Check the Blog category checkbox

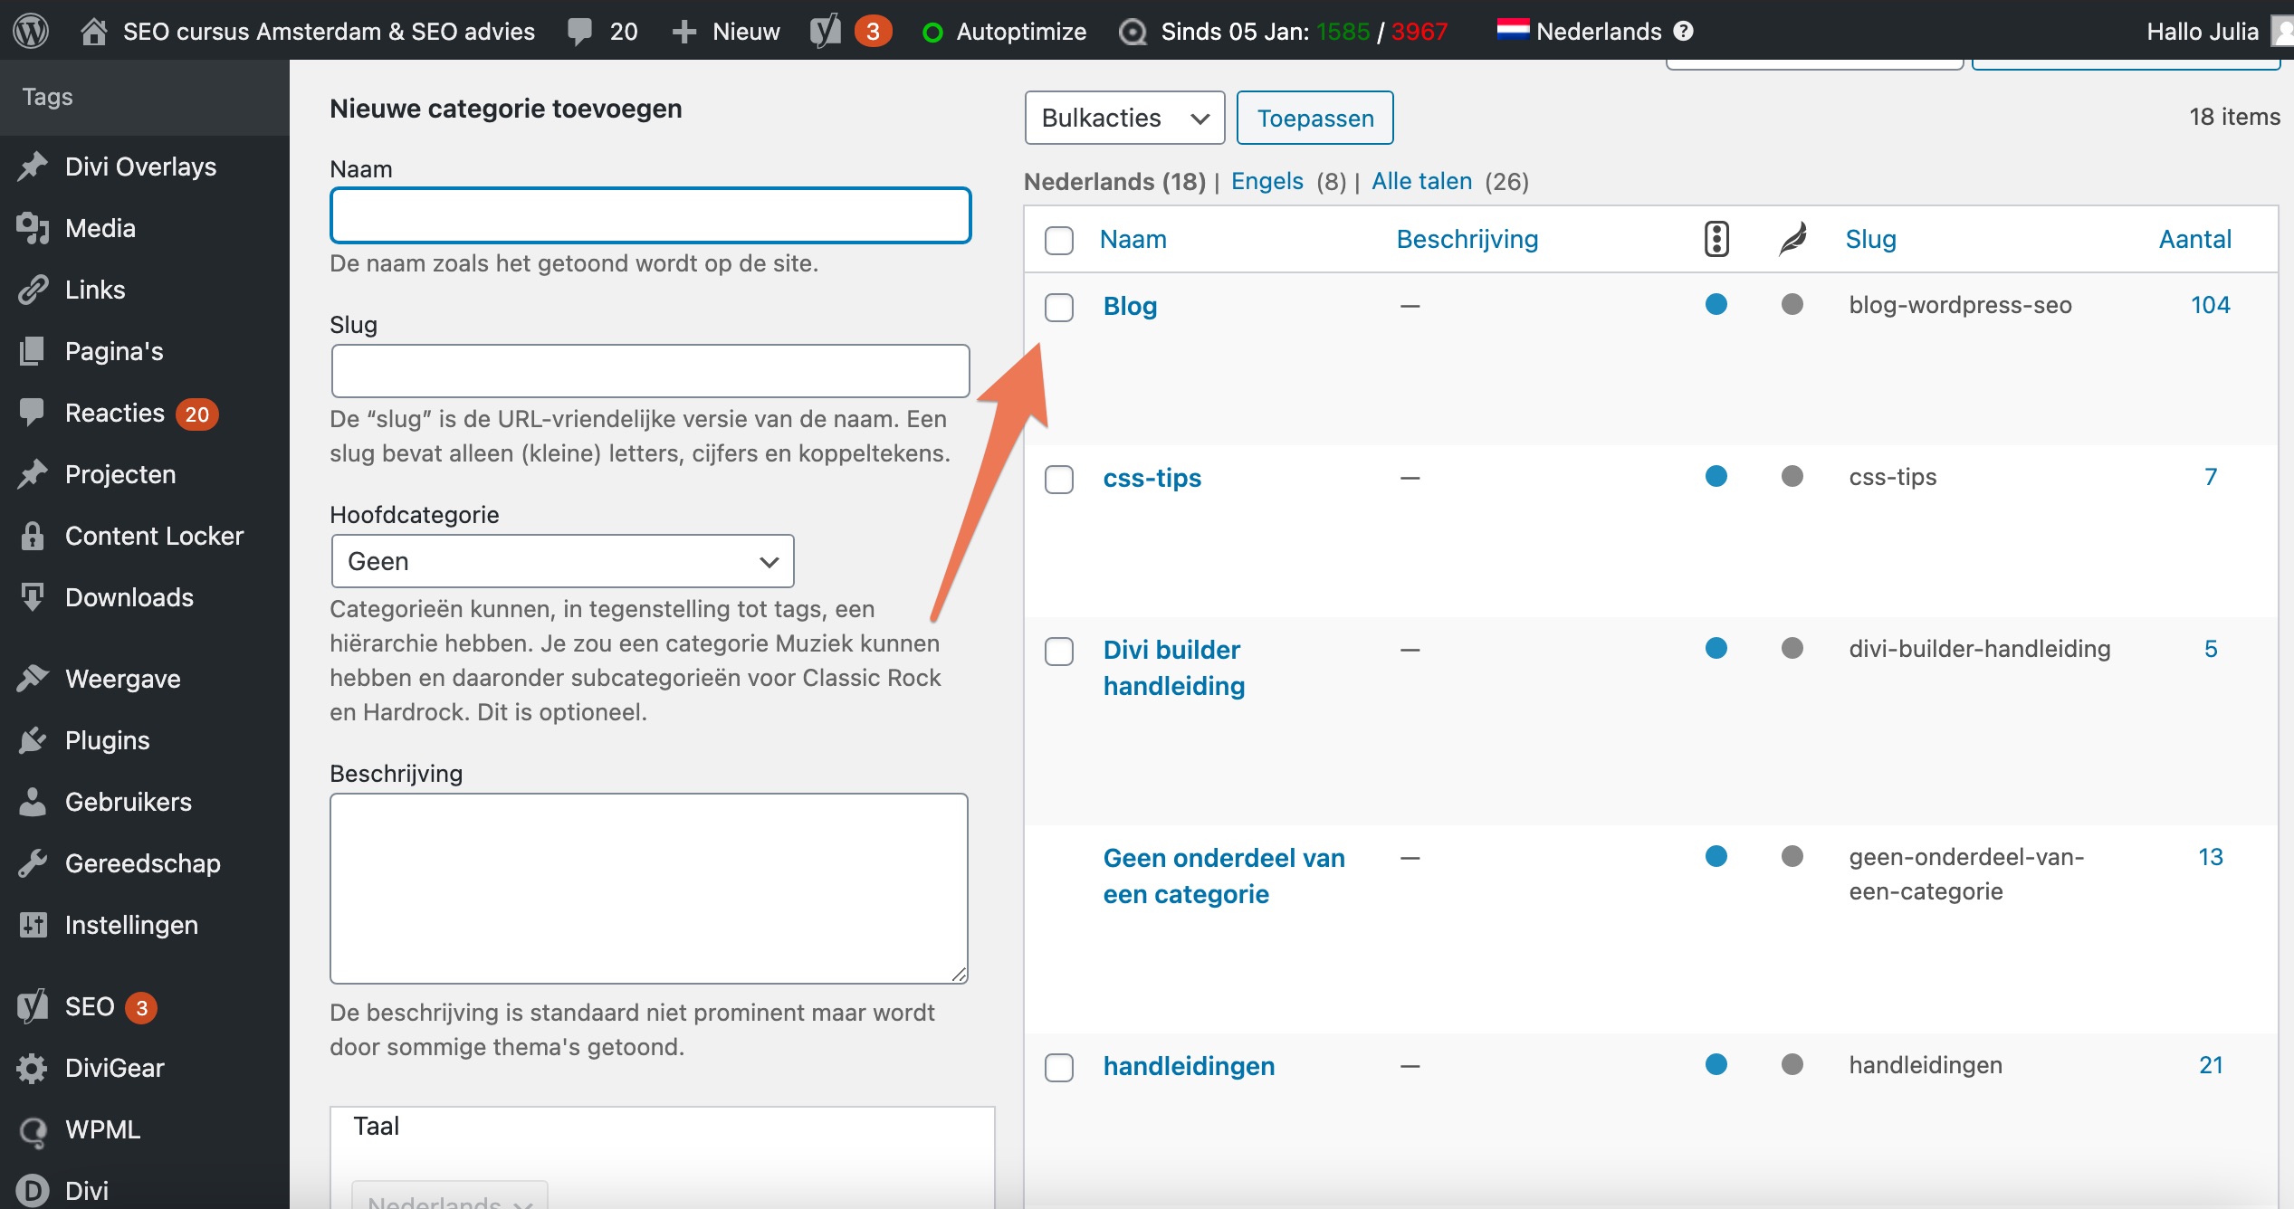coord(1059,307)
